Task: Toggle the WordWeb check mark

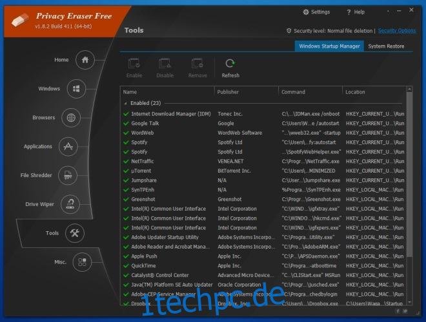Action: 126,133
